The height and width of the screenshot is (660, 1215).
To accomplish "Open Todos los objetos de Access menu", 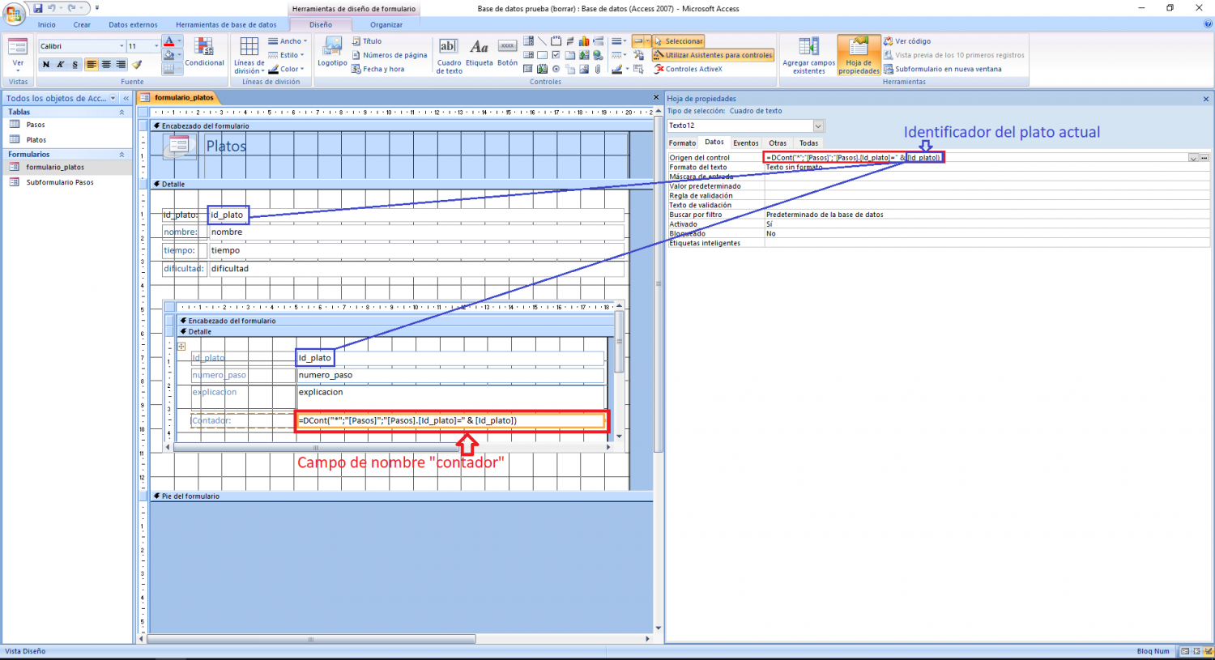I will tap(113, 98).
